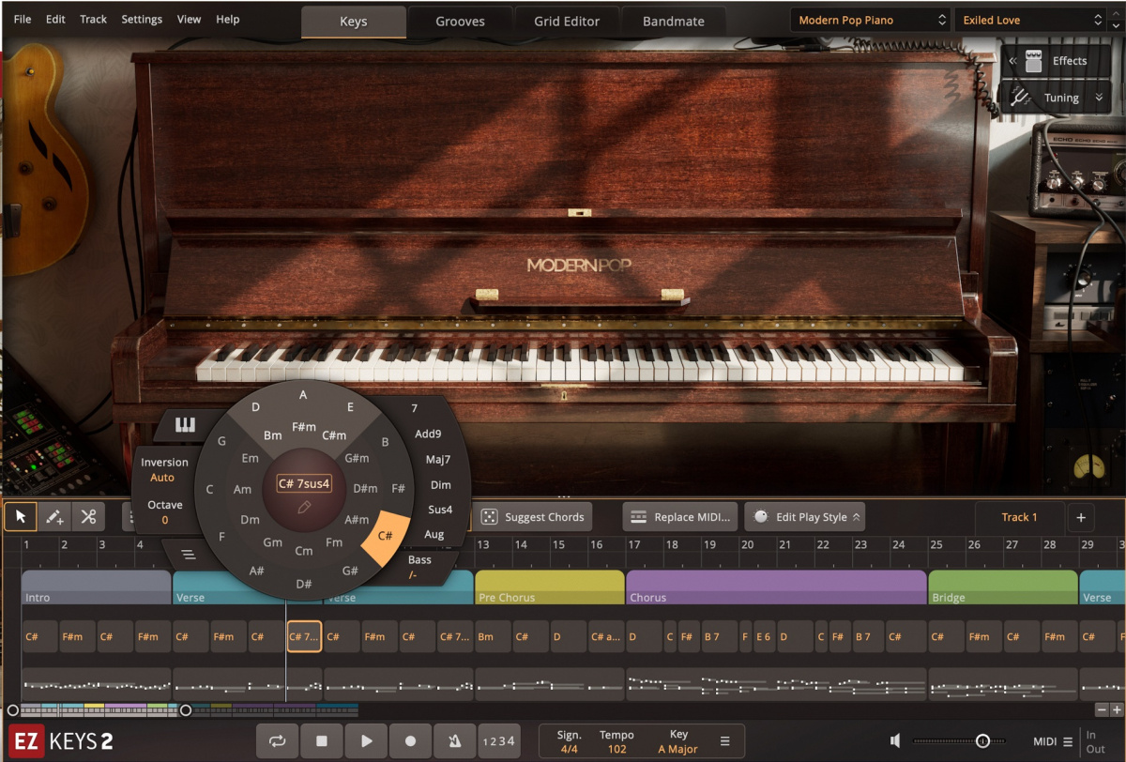
Task: Enable loop playback
Action: (x=277, y=740)
